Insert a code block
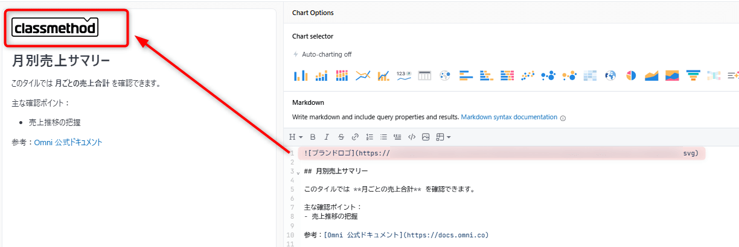 tap(412, 137)
